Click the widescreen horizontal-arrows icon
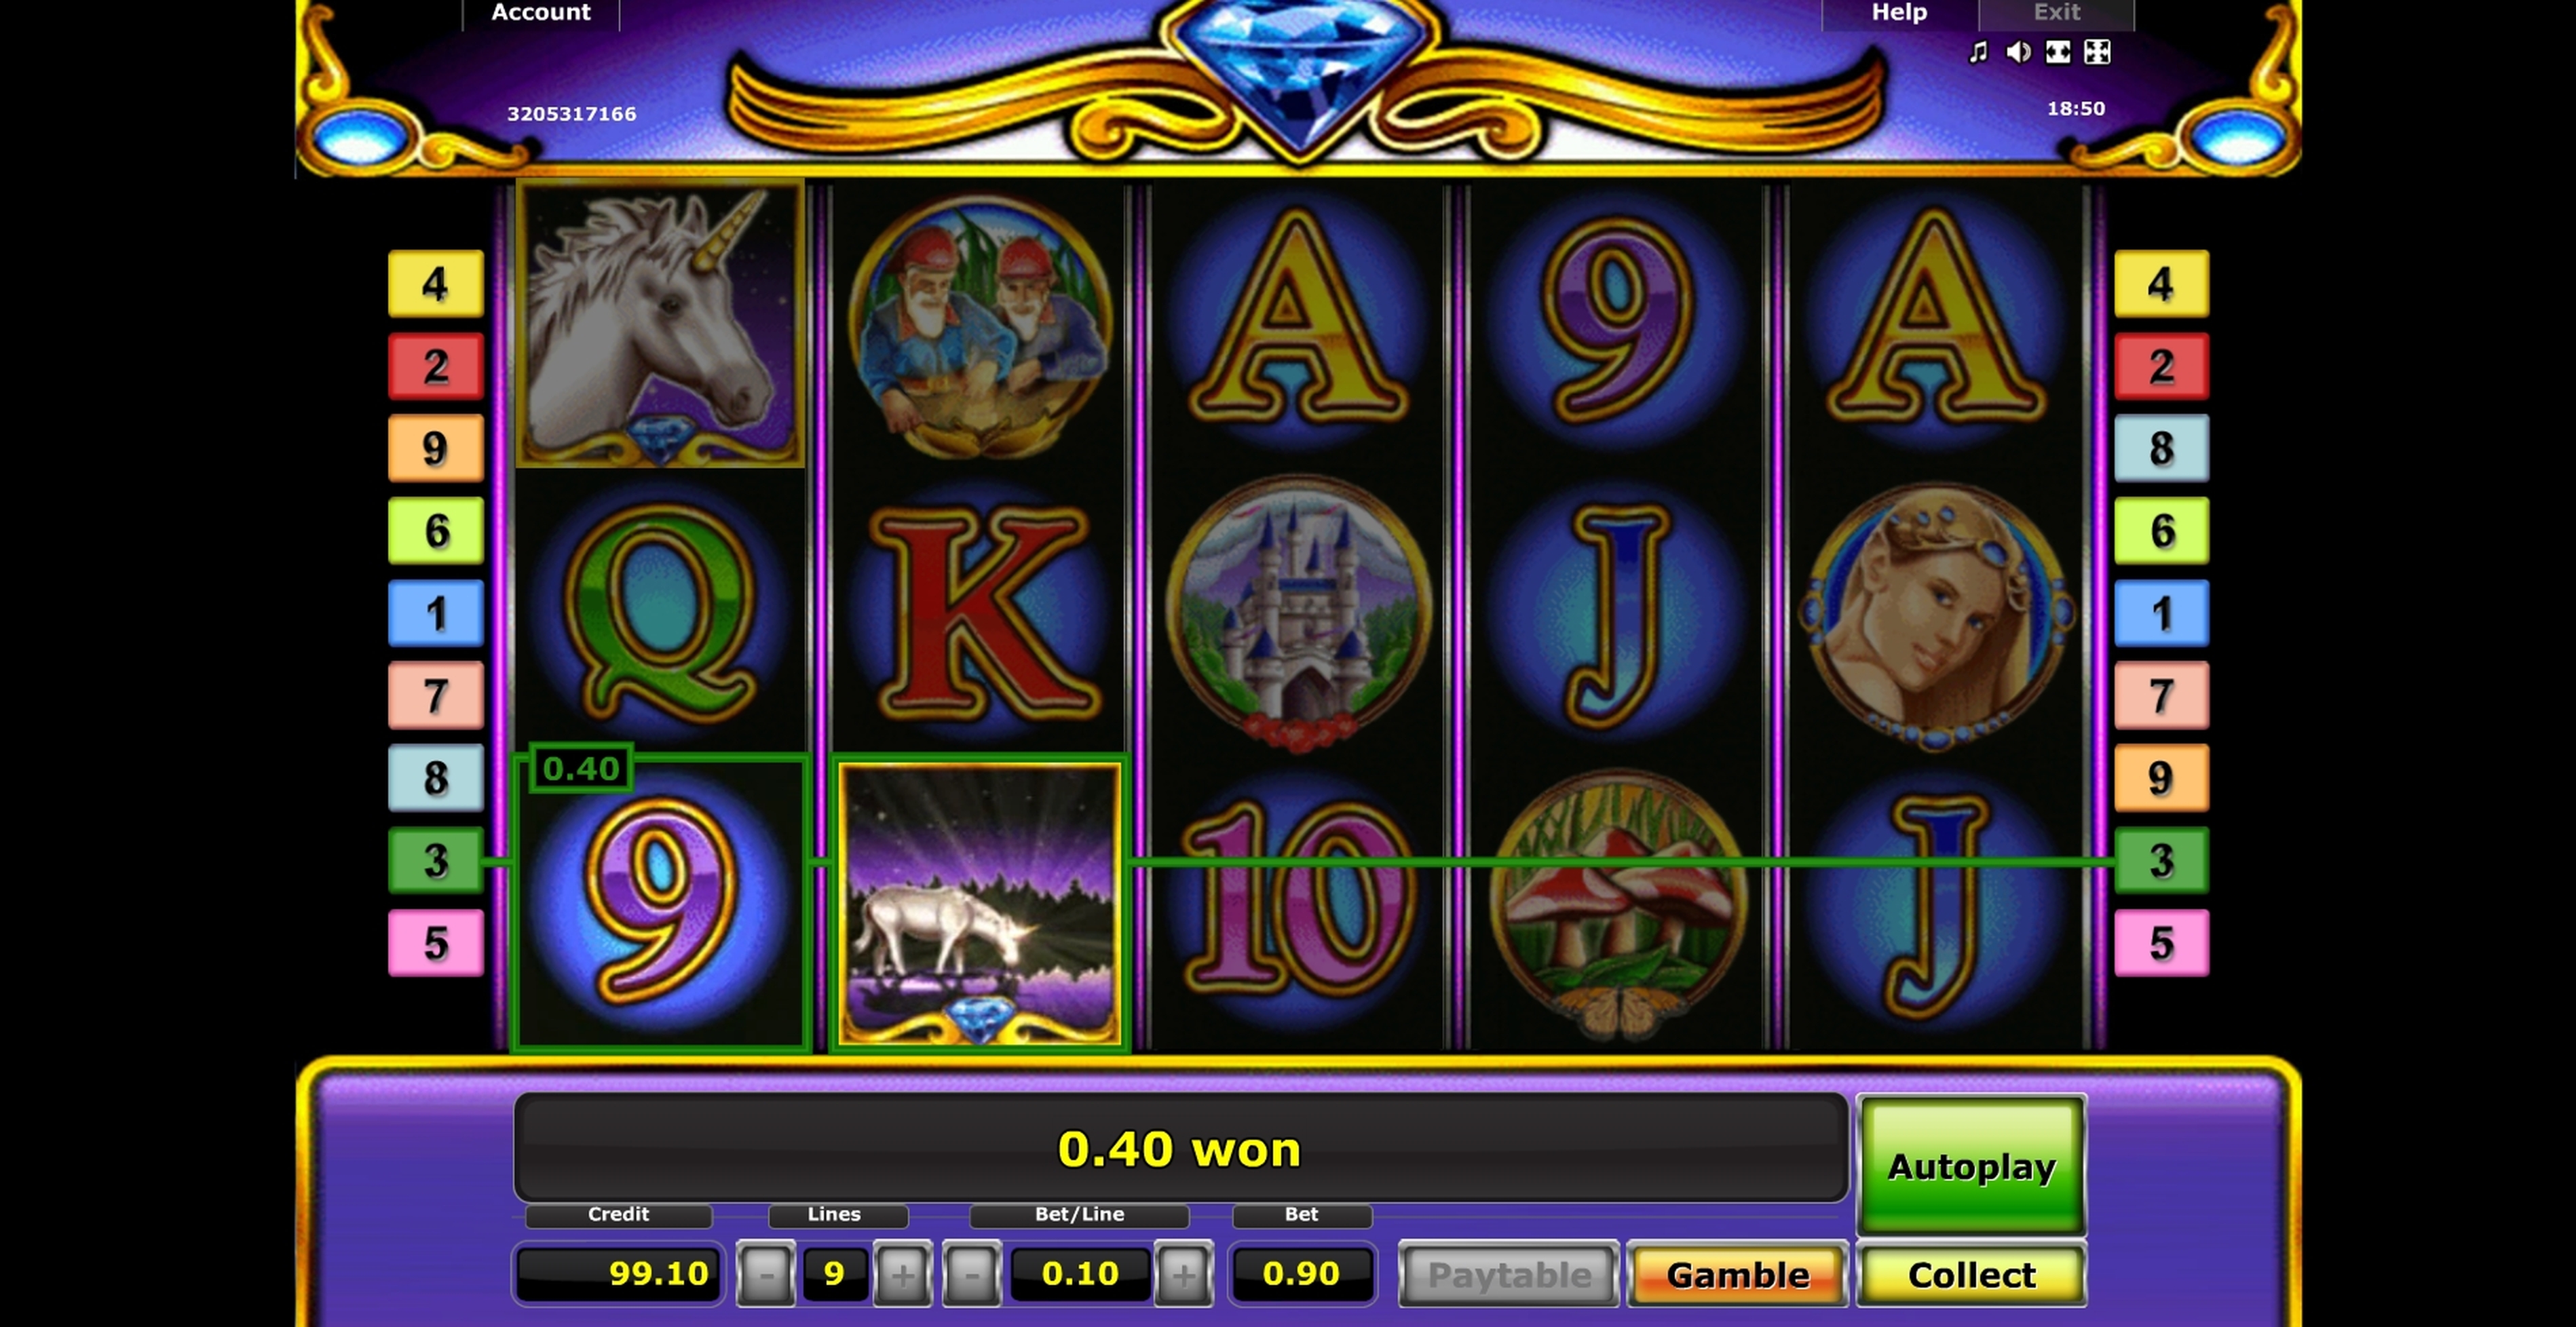 [2058, 52]
